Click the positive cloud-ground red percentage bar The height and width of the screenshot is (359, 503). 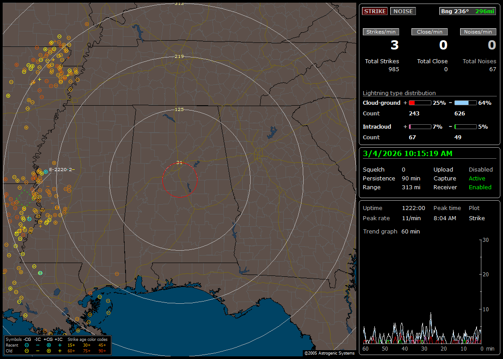tap(419, 103)
